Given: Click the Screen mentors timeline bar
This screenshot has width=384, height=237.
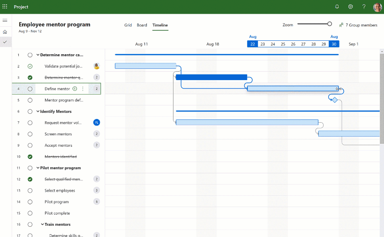Looking at the screenshot, I should pyautogui.click(x=349, y=133).
